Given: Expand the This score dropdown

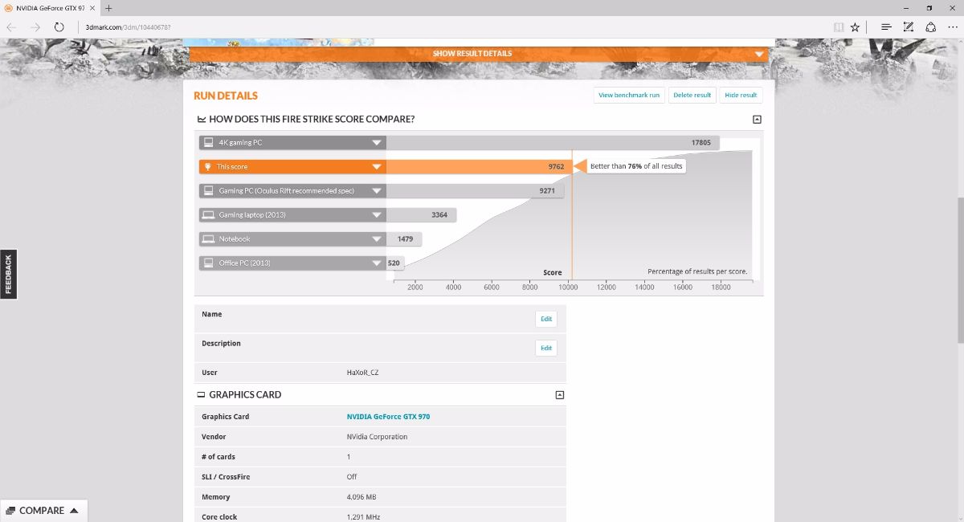Looking at the screenshot, I should (376, 167).
